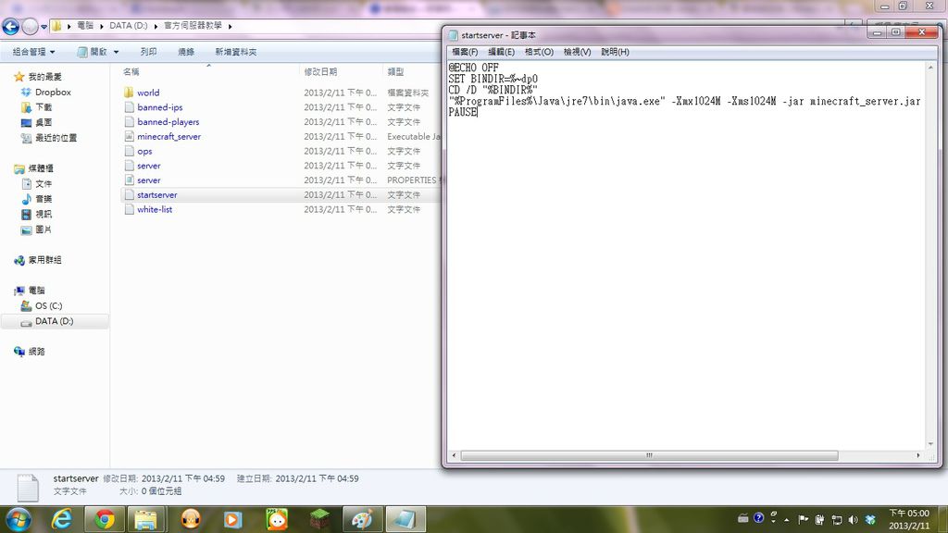Viewport: 948px width, 533px height.
Task: Open Notepad's 編輯(E) menu
Action: 501,52
